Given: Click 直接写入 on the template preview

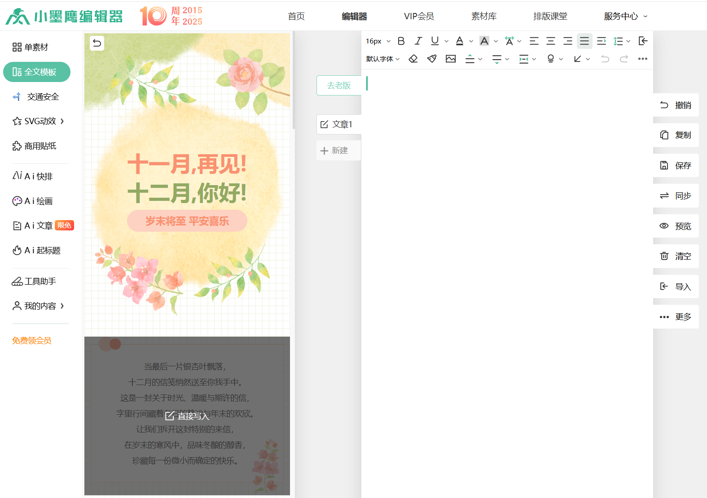Looking at the screenshot, I should point(187,416).
